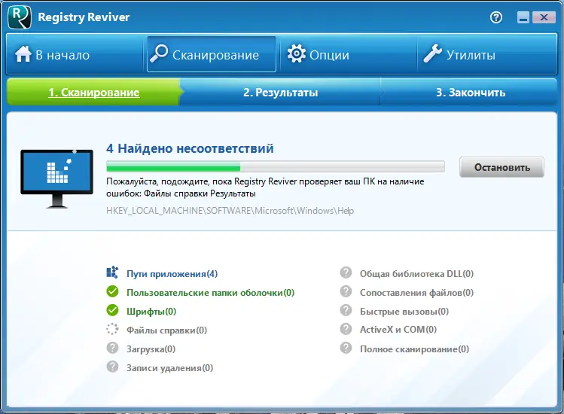Click question icon beside Общая библиотека DLL

pos(346,272)
